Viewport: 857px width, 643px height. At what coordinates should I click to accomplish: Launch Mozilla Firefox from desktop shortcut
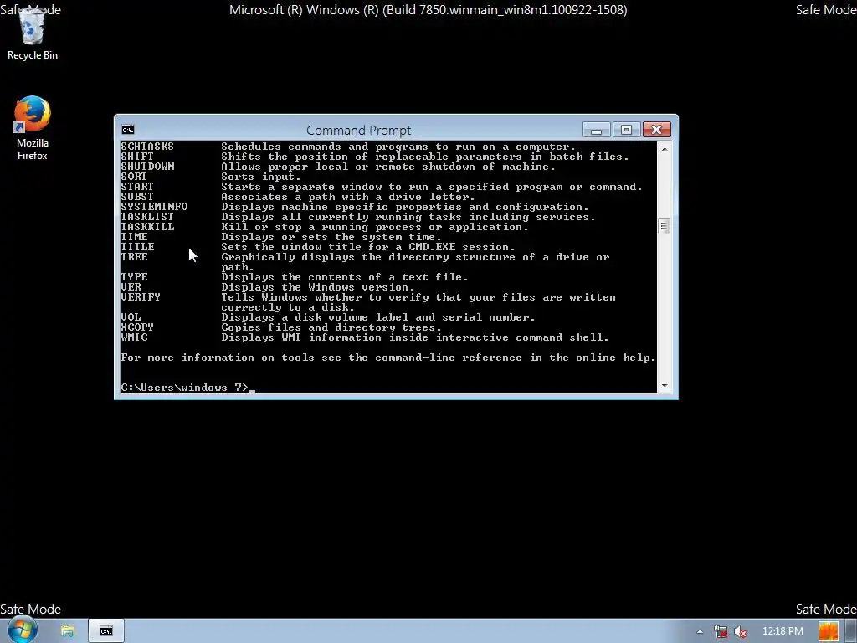[33, 128]
